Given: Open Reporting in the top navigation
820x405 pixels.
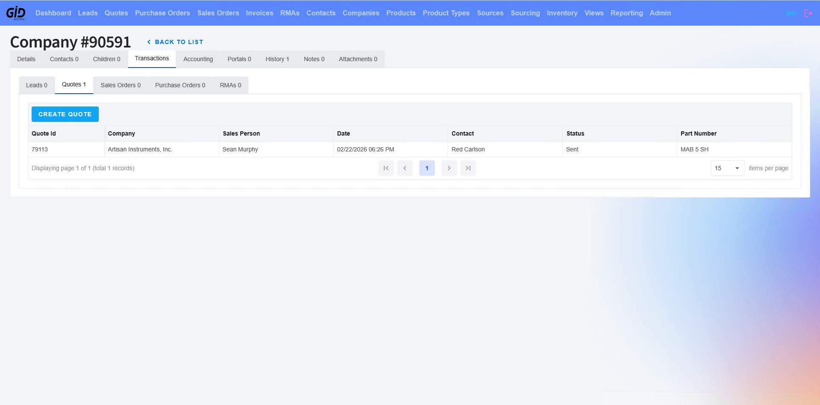Looking at the screenshot, I should (626, 13).
